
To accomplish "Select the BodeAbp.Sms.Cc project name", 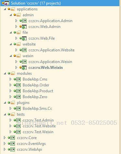I will [x=37, y=109].
